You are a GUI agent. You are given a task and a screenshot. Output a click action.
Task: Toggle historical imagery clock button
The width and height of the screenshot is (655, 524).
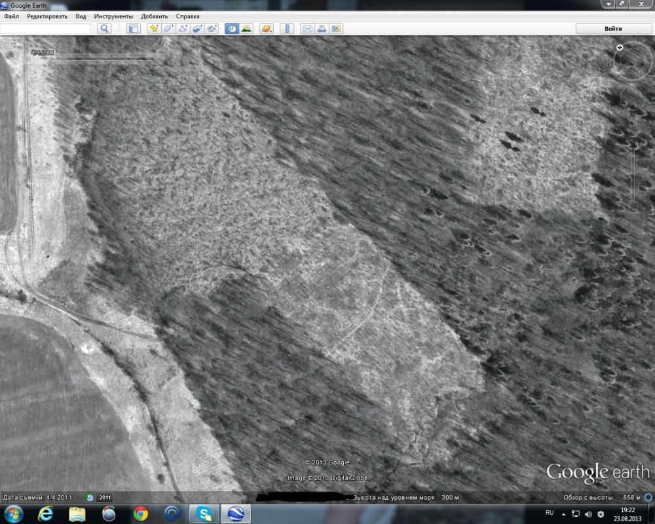click(x=231, y=29)
